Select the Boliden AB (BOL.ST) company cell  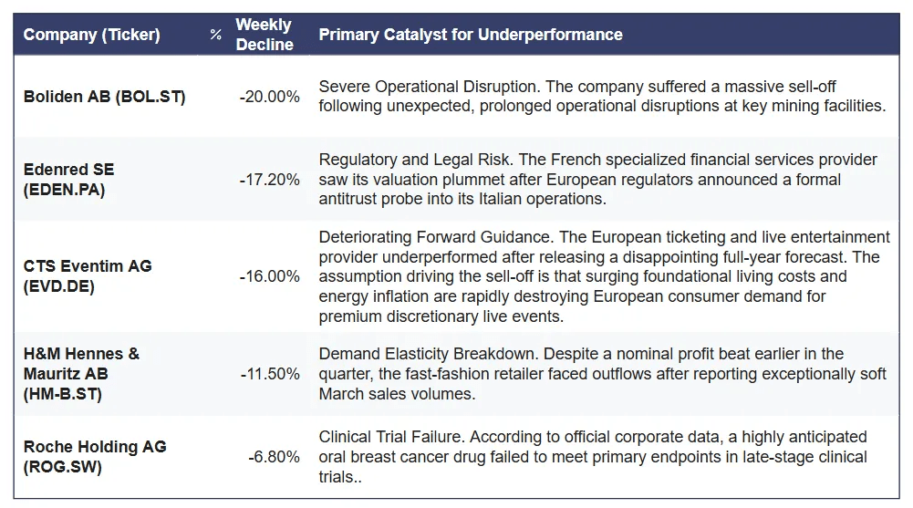coord(105,97)
